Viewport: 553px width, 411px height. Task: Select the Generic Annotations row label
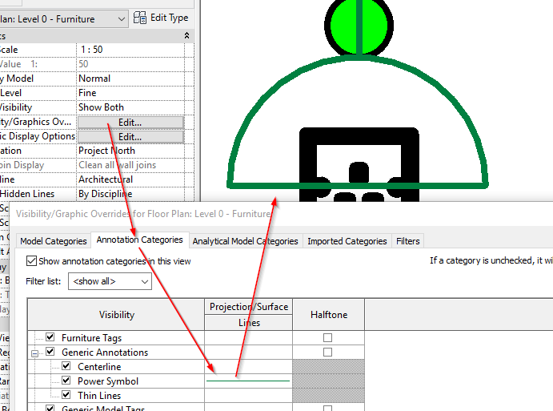coord(105,353)
